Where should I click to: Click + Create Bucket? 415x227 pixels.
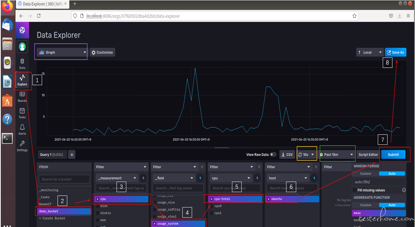[52, 218]
